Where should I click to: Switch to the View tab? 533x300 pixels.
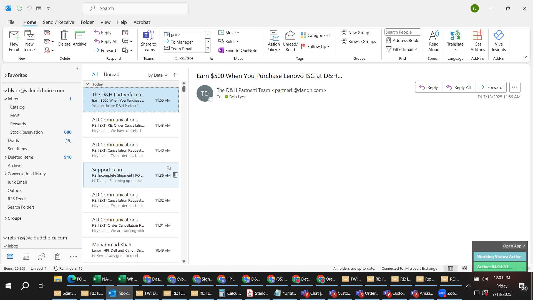(105, 22)
